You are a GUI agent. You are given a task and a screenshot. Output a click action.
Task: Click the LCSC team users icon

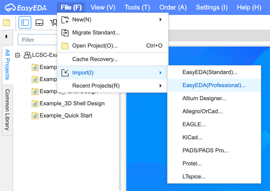pos(27,55)
